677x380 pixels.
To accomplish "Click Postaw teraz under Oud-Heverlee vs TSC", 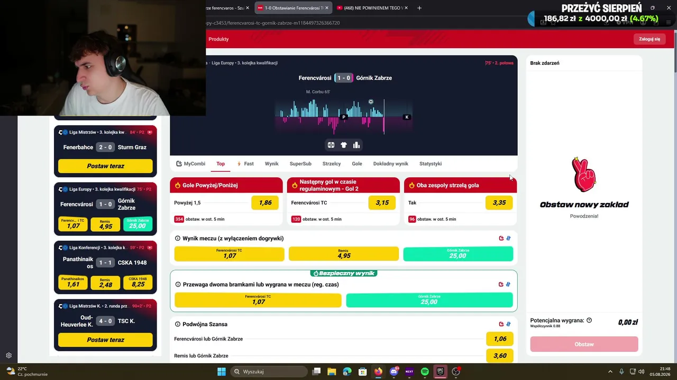I will coord(105,340).
